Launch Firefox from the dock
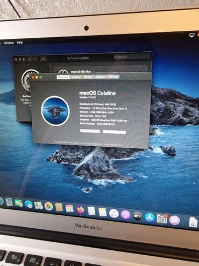Image resolution: width=199 pixels, height=266 pixels. tap(80, 210)
